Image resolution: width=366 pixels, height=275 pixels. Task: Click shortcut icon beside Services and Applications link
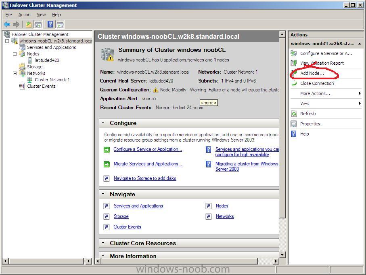coord(107,206)
